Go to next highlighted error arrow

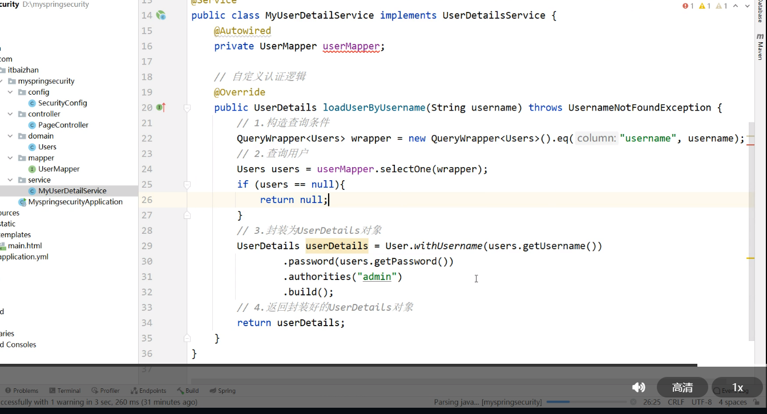747,6
